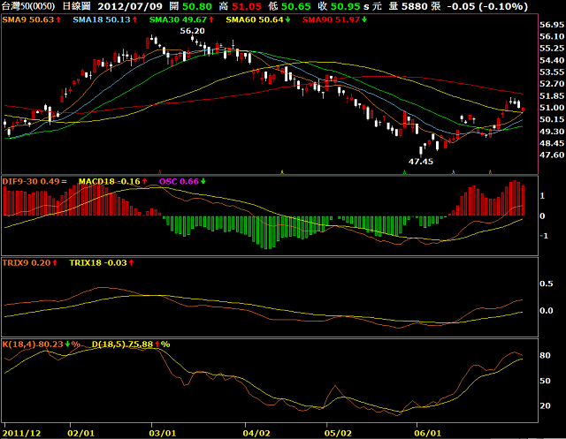This screenshot has width=566, height=439.
Task: Click the 49.30 price axis label
Action: pyautogui.click(x=552, y=132)
